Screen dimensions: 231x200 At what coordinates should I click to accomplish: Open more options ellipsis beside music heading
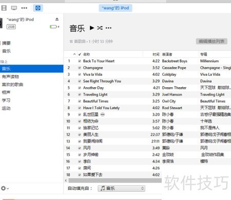click(108, 28)
